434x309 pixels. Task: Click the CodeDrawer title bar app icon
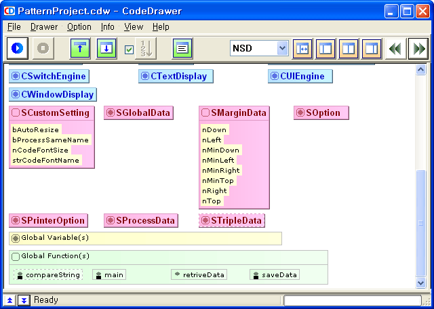coord(9,11)
